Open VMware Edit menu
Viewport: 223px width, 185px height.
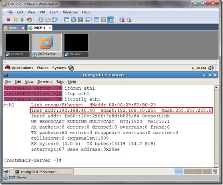point(20,12)
